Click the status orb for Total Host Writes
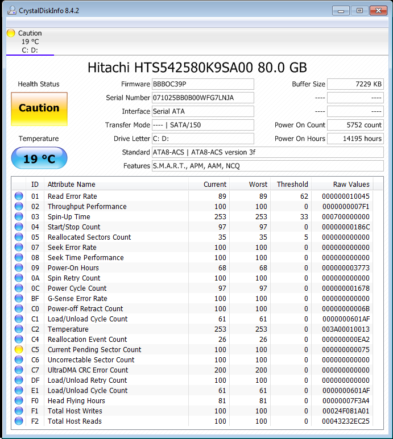393x439 pixels. (x=19, y=411)
